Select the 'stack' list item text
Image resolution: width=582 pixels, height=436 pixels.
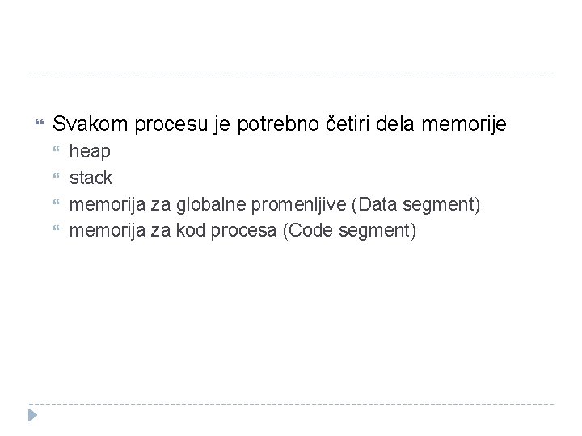click(x=91, y=178)
